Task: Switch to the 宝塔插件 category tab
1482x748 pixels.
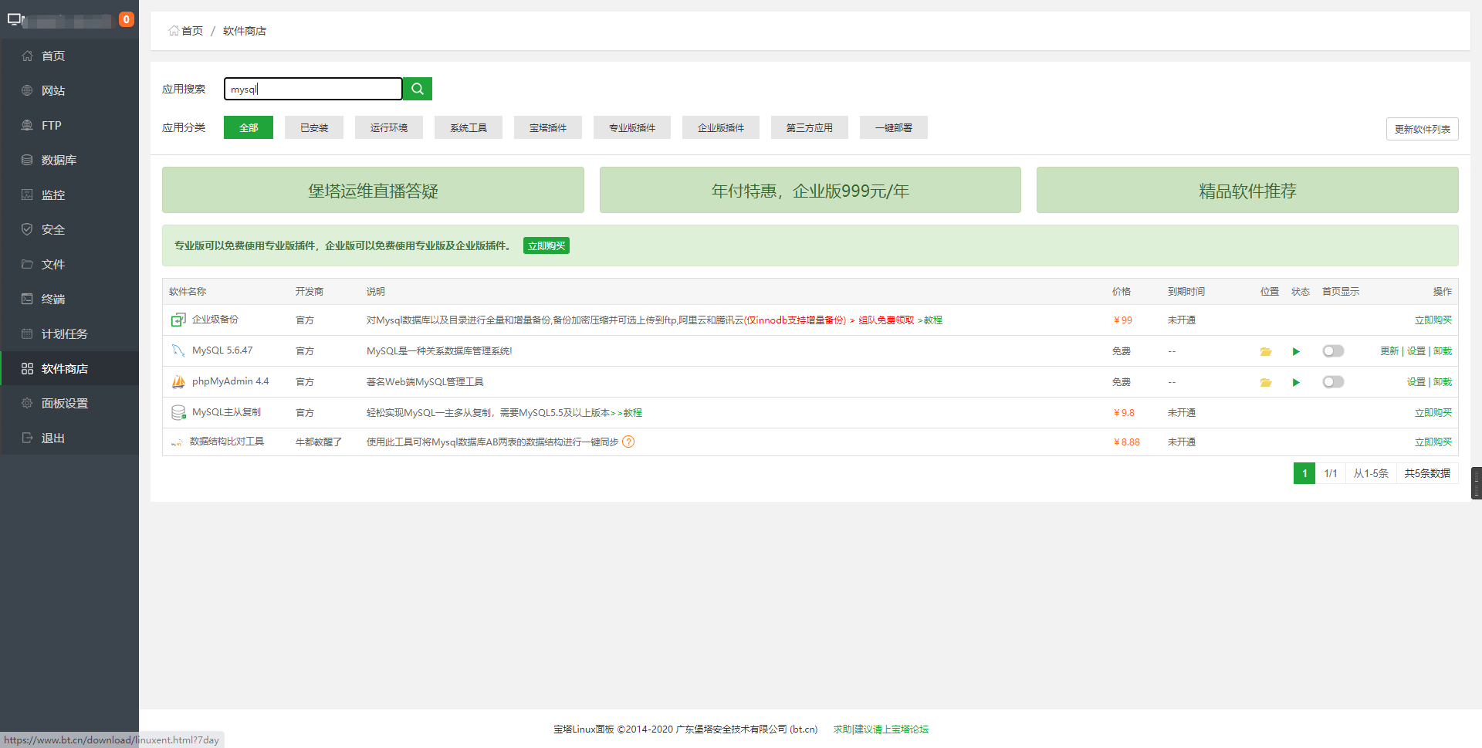Action: (x=548, y=127)
